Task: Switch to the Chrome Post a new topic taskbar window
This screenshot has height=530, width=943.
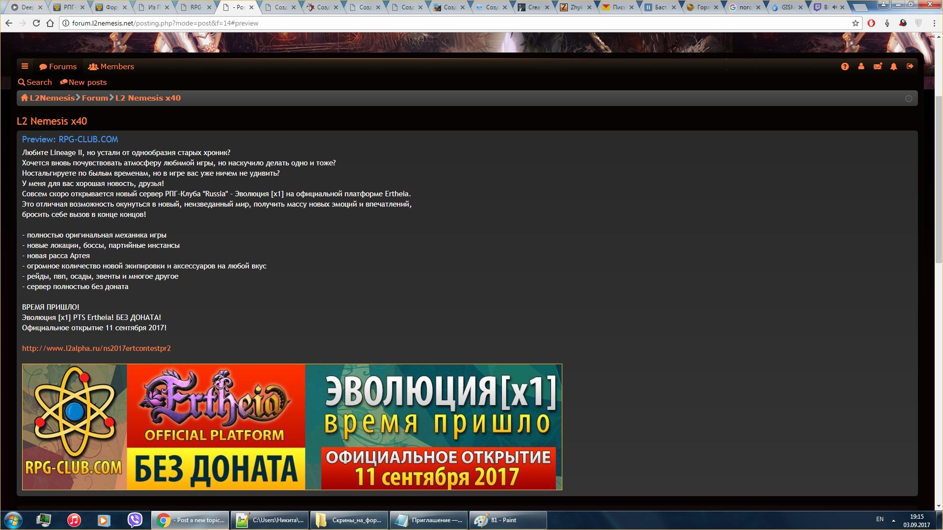Action: pyautogui.click(x=190, y=520)
